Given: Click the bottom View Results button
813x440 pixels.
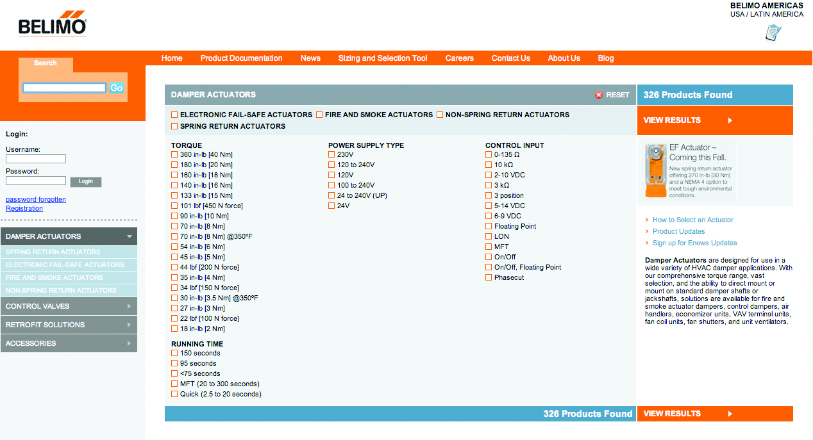Looking at the screenshot, I should click(x=715, y=414).
